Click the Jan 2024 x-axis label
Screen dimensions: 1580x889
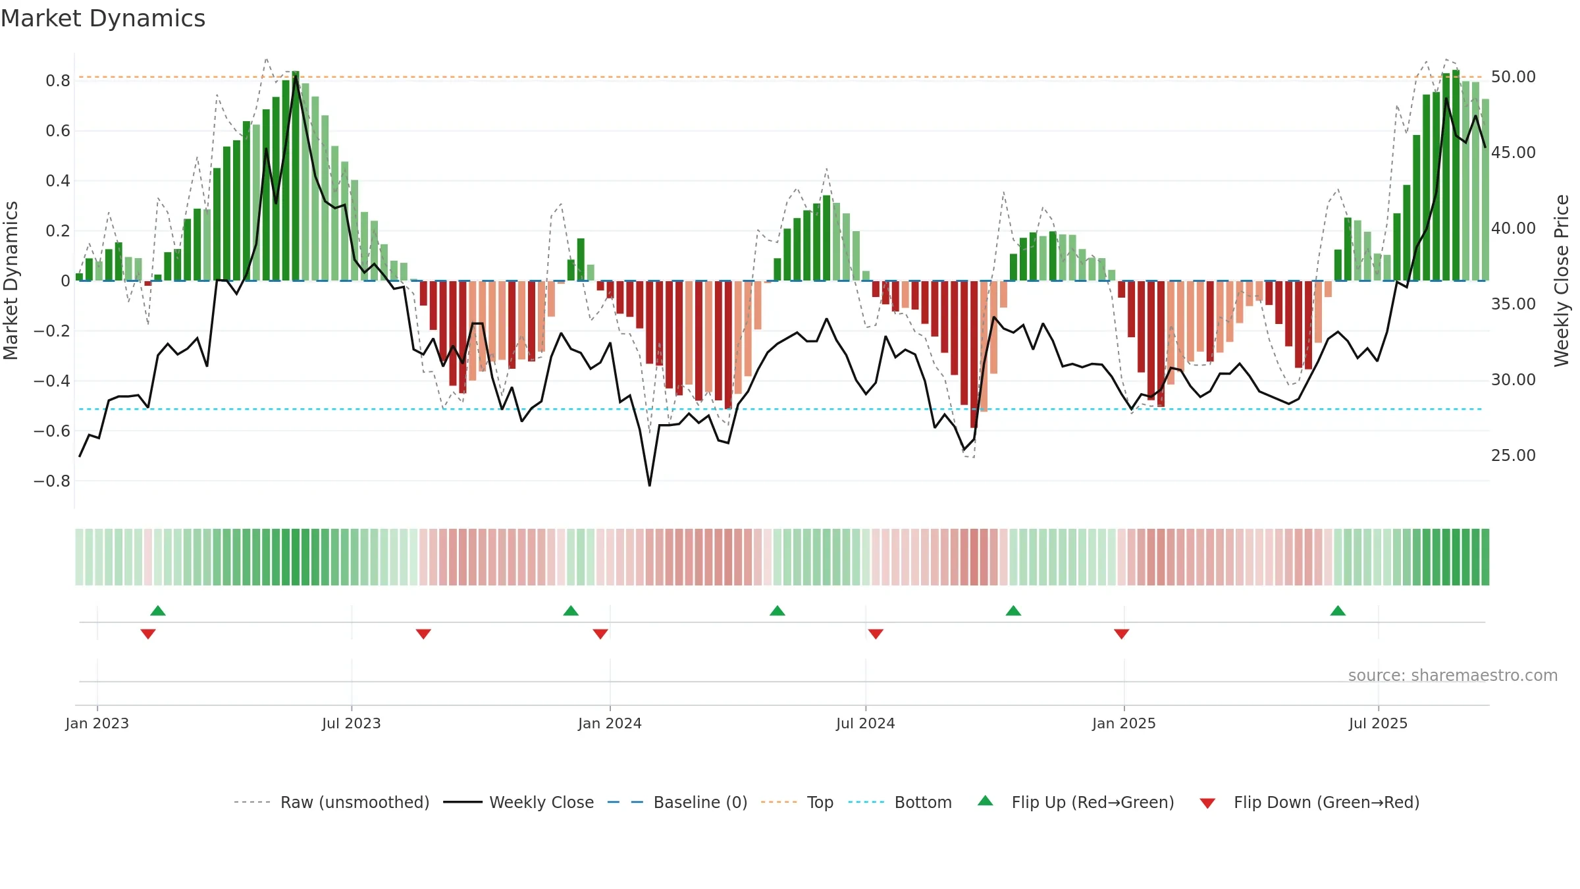[x=610, y=723]
